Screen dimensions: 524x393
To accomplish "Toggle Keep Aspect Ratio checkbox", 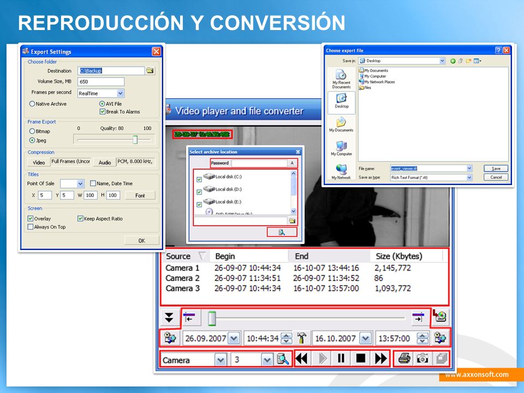I will pos(80,218).
